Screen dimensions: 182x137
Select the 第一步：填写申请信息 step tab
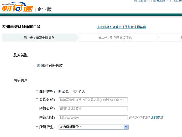pyautogui.click(x=40, y=38)
